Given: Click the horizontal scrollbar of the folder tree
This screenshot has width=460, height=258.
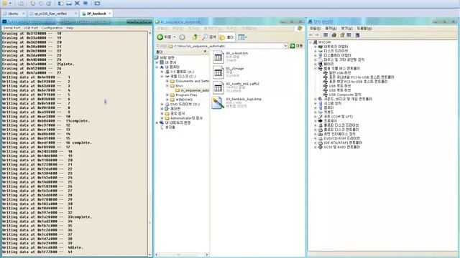Looking at the screenshot, I should tap(182, 254).
